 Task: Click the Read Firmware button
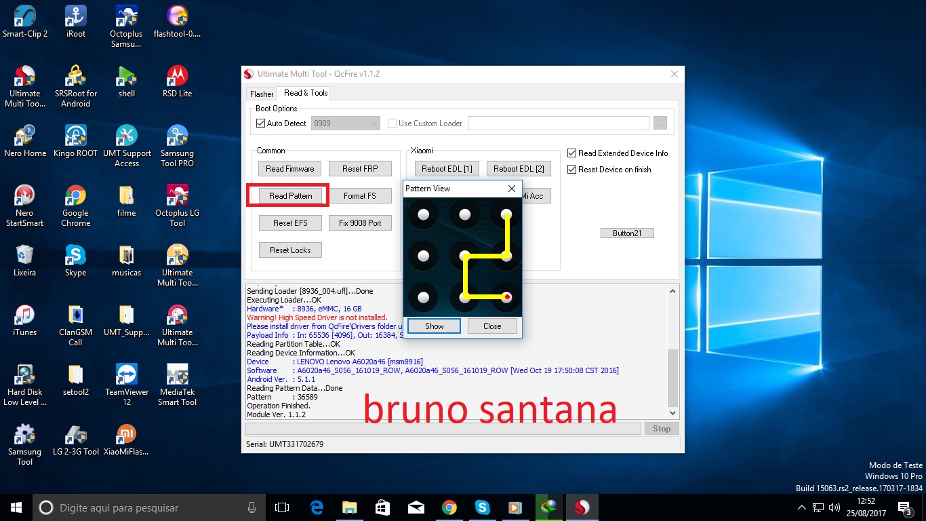[290, 169]
